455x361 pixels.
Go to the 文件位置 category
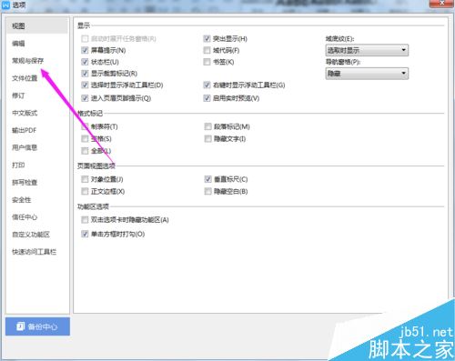(25, 78)
